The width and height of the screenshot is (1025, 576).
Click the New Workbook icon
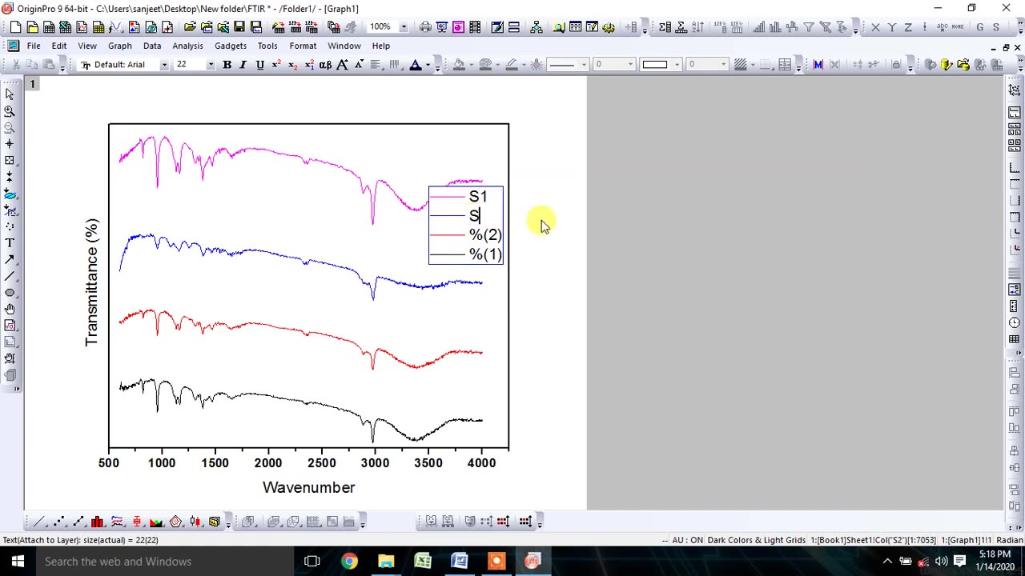pos(49,27)
